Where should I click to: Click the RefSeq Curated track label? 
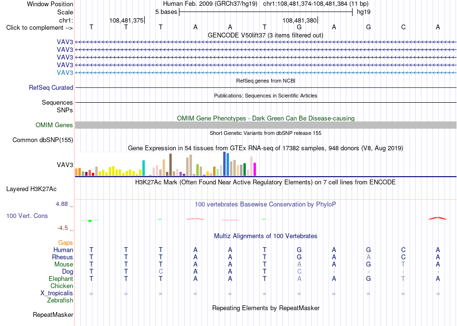coord(51,87)
